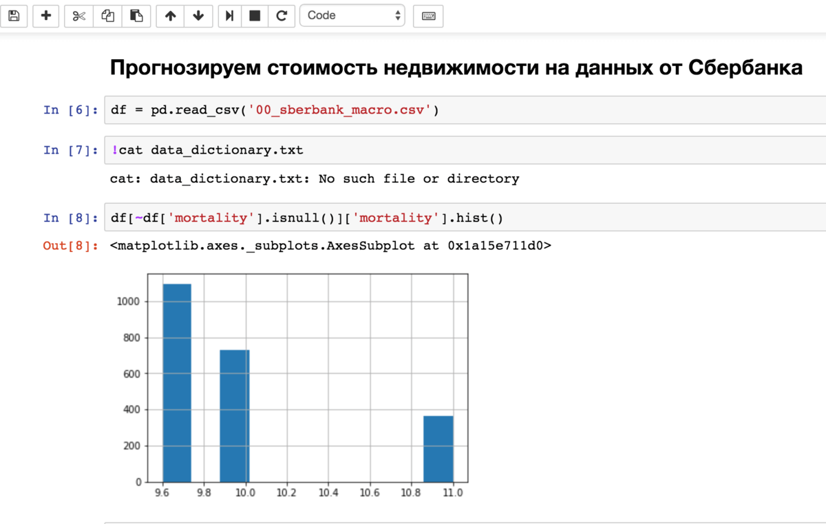
Task: Click into the pd.read_csv code cell
Action: (x=465, y=110)
